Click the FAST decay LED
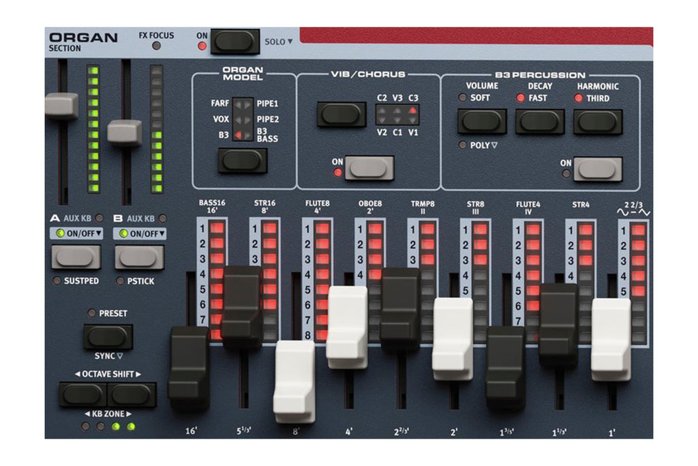The height and width of the screenshot is (466, 698). point(520,98)
